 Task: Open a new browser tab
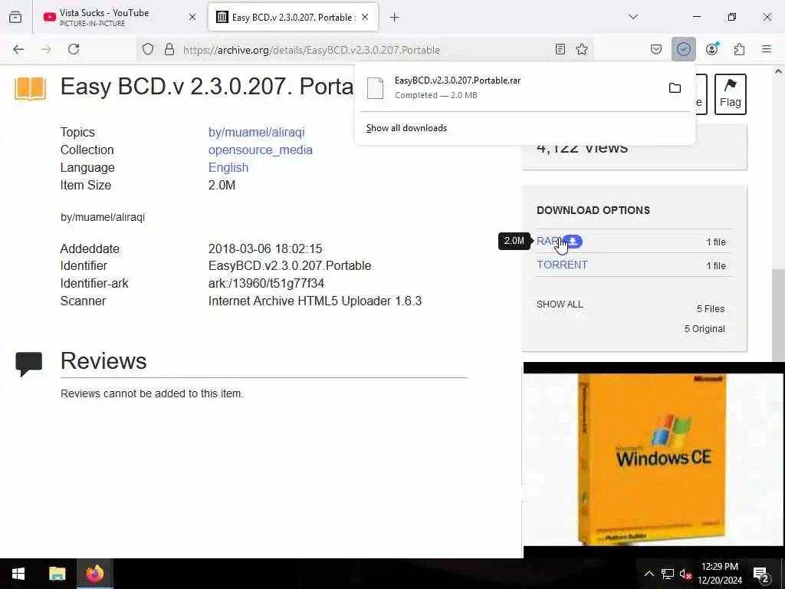click(395, 18)
